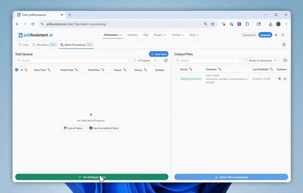This screenshot has width=303, height=193.
Task: Check the Output Files select-all checkbox
Action: pyautogui.click(x=176, y=69)
